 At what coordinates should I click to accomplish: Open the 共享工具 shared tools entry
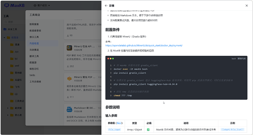pyautogui.click(x=10, y=29)
